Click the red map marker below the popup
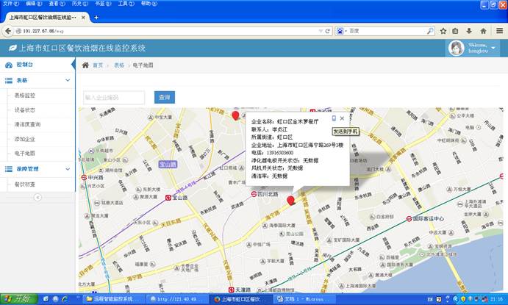The height and width of the screenshot is (305, 508). pos(290,201)
